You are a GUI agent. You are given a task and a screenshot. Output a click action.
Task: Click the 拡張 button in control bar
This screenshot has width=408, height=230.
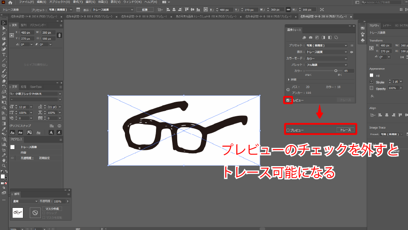144,10
